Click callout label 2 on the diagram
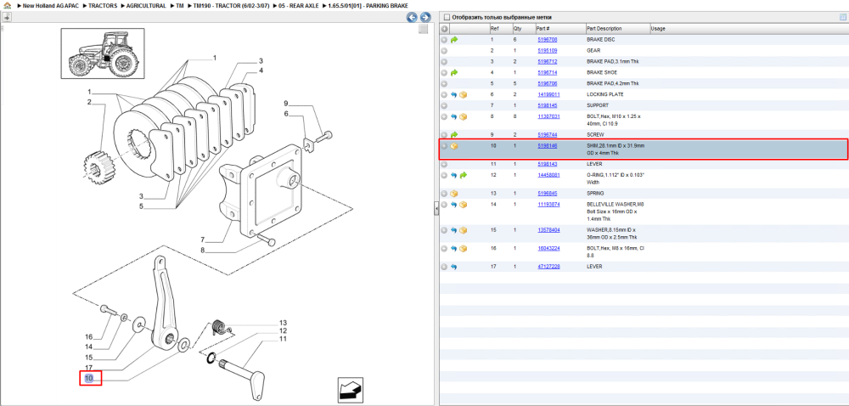The image size is (849, 406). (89, 102)
